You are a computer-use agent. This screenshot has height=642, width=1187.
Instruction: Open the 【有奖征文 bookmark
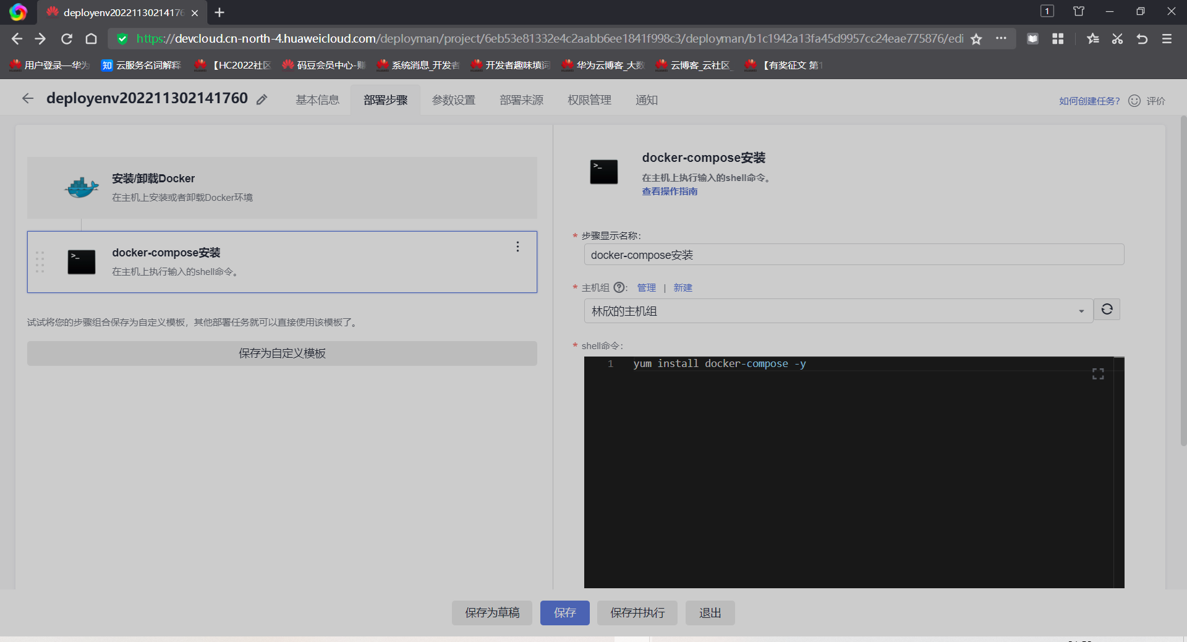(784, 65)
